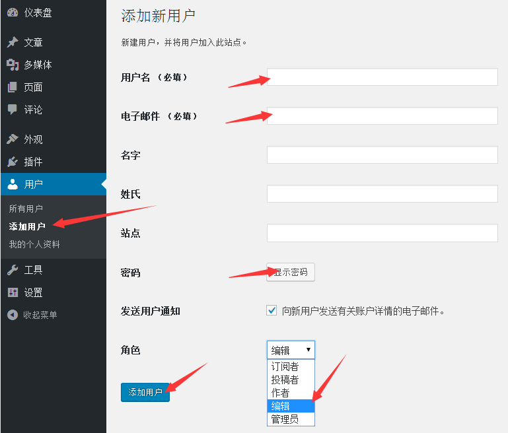Viewport: 508px width, 433px height.
Task: Open the 设置 menu item
Action: (x=54, y=292)
